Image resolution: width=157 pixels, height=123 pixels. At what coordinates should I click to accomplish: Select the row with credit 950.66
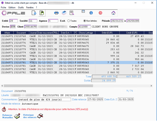click(x=77, y=59)
